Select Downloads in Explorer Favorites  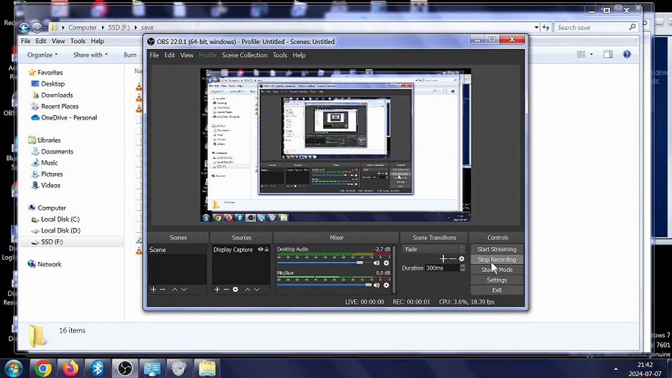[x=57, y=95]
